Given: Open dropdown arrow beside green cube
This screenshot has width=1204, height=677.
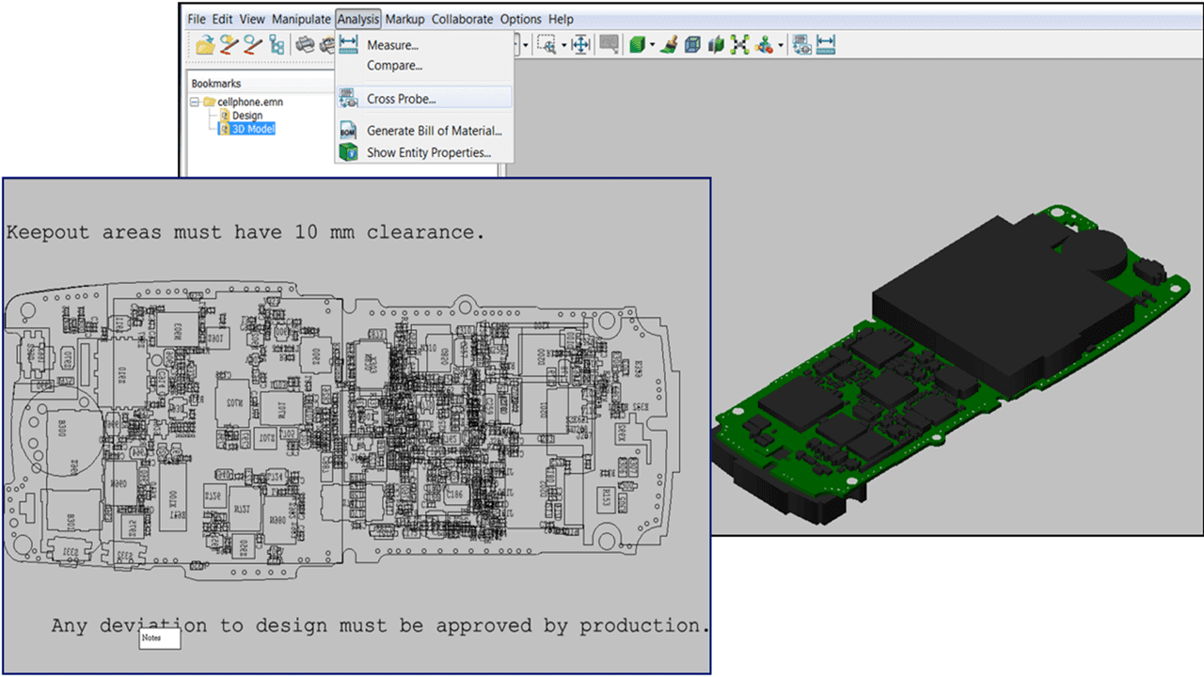Looking at the screenshot, I should tap(652, 45).
